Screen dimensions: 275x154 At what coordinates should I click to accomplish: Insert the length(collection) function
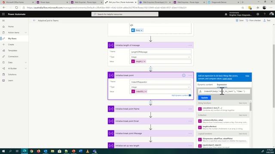click(x=223, y=127)
